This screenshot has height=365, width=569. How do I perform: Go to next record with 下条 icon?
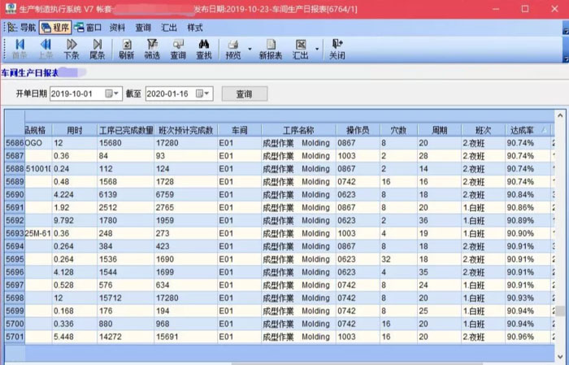tap(72, 49)
